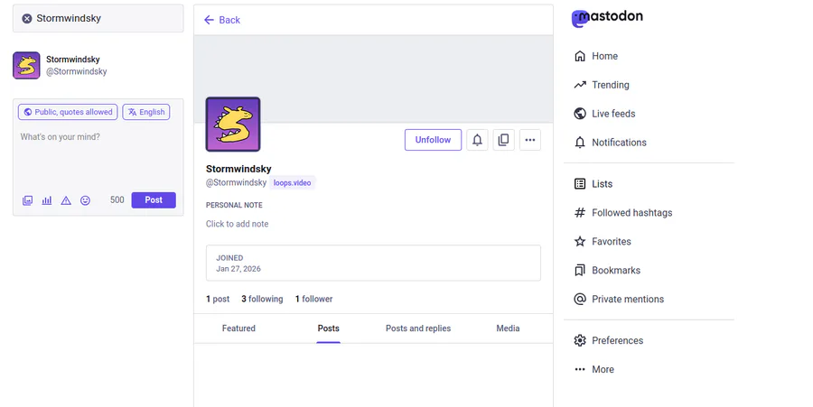813x407 pixels.
Task: Click the Unfollow button
Action: point(433,140)
